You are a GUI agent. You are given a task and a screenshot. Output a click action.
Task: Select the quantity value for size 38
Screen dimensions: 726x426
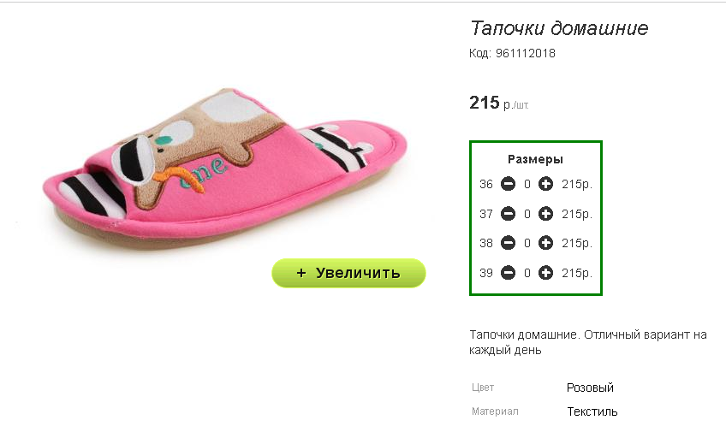pyautogui.click(x=527, y=243)
